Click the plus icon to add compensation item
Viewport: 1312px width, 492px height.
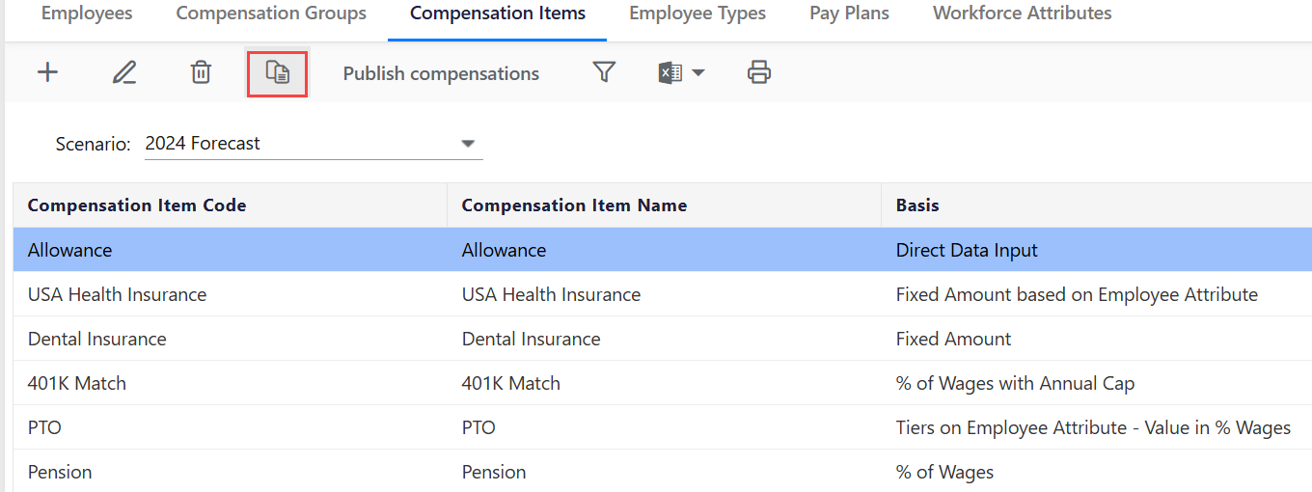pos(47,72)
